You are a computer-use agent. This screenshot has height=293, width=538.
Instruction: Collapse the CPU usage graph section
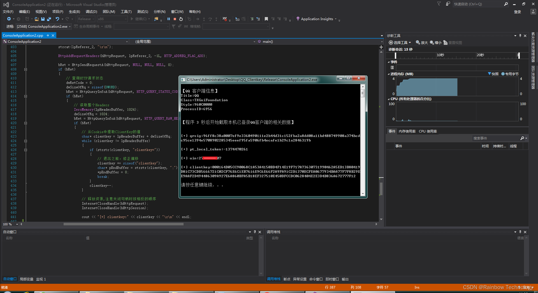389,99
